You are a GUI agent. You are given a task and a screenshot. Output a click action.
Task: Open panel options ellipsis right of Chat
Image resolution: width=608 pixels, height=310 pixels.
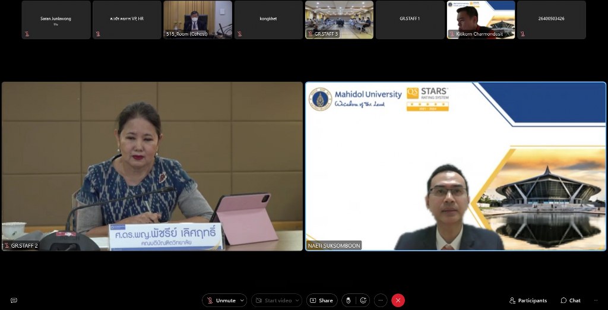pos(594,300)
